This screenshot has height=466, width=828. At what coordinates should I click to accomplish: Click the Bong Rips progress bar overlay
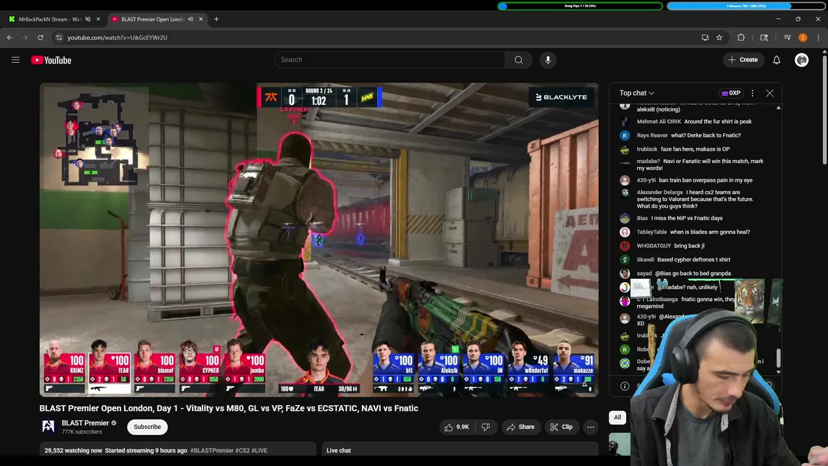(580, 6)
